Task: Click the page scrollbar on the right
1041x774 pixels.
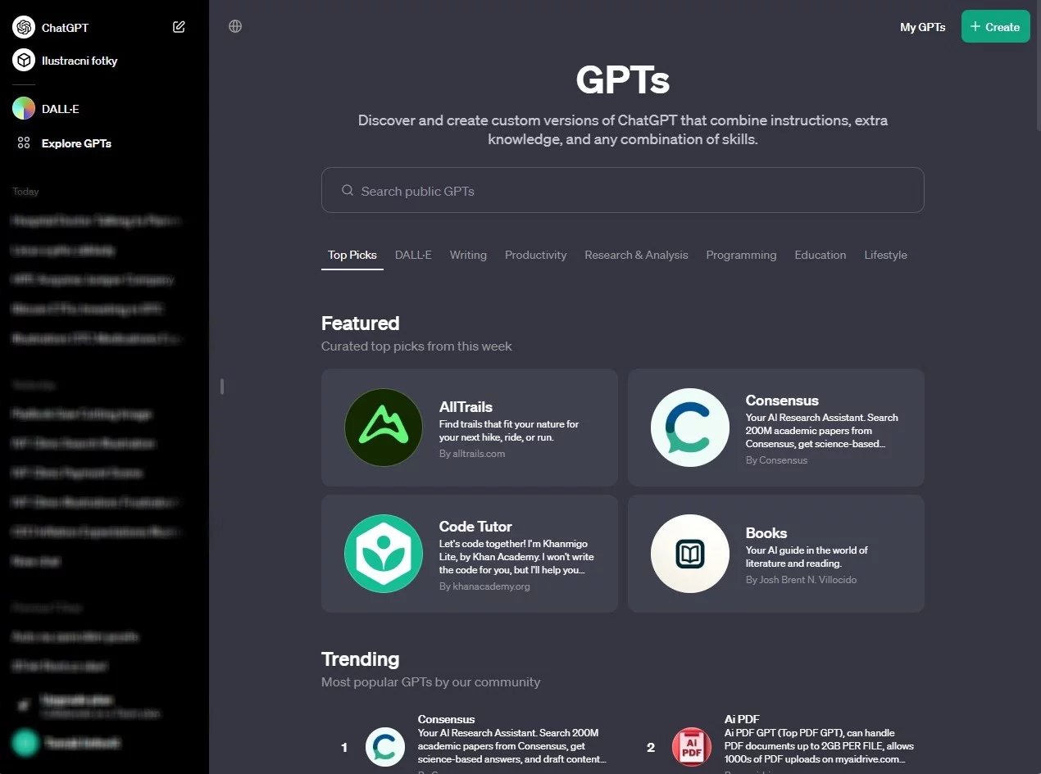Action: point(1038,66)
